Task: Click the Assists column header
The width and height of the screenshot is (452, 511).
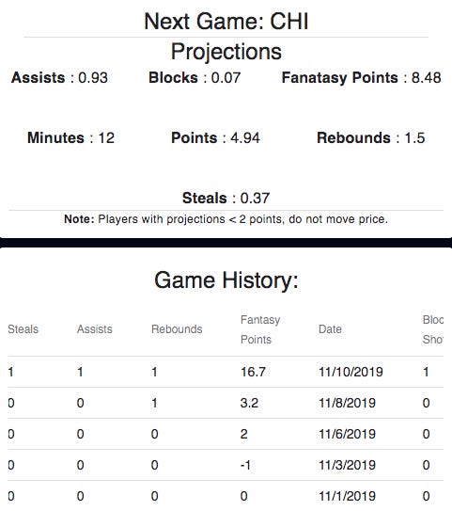Action: [x=95, y=329]
